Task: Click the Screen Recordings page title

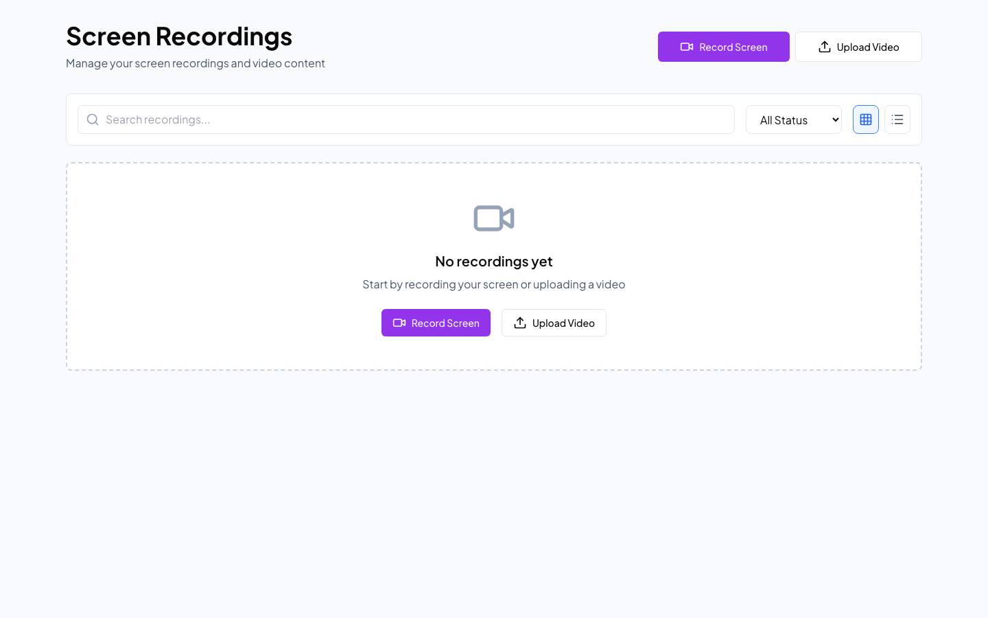Action: click(179, 36)
